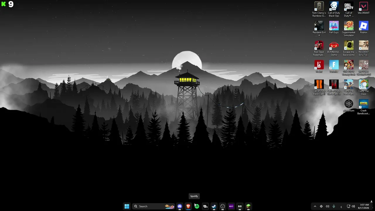Switch to OBS Studio in the taskbar
This screenshot has width=375, height=211.
223,206
